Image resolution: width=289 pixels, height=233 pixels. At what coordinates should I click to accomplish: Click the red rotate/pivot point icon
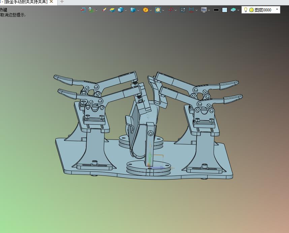click(x=170, y=10)
